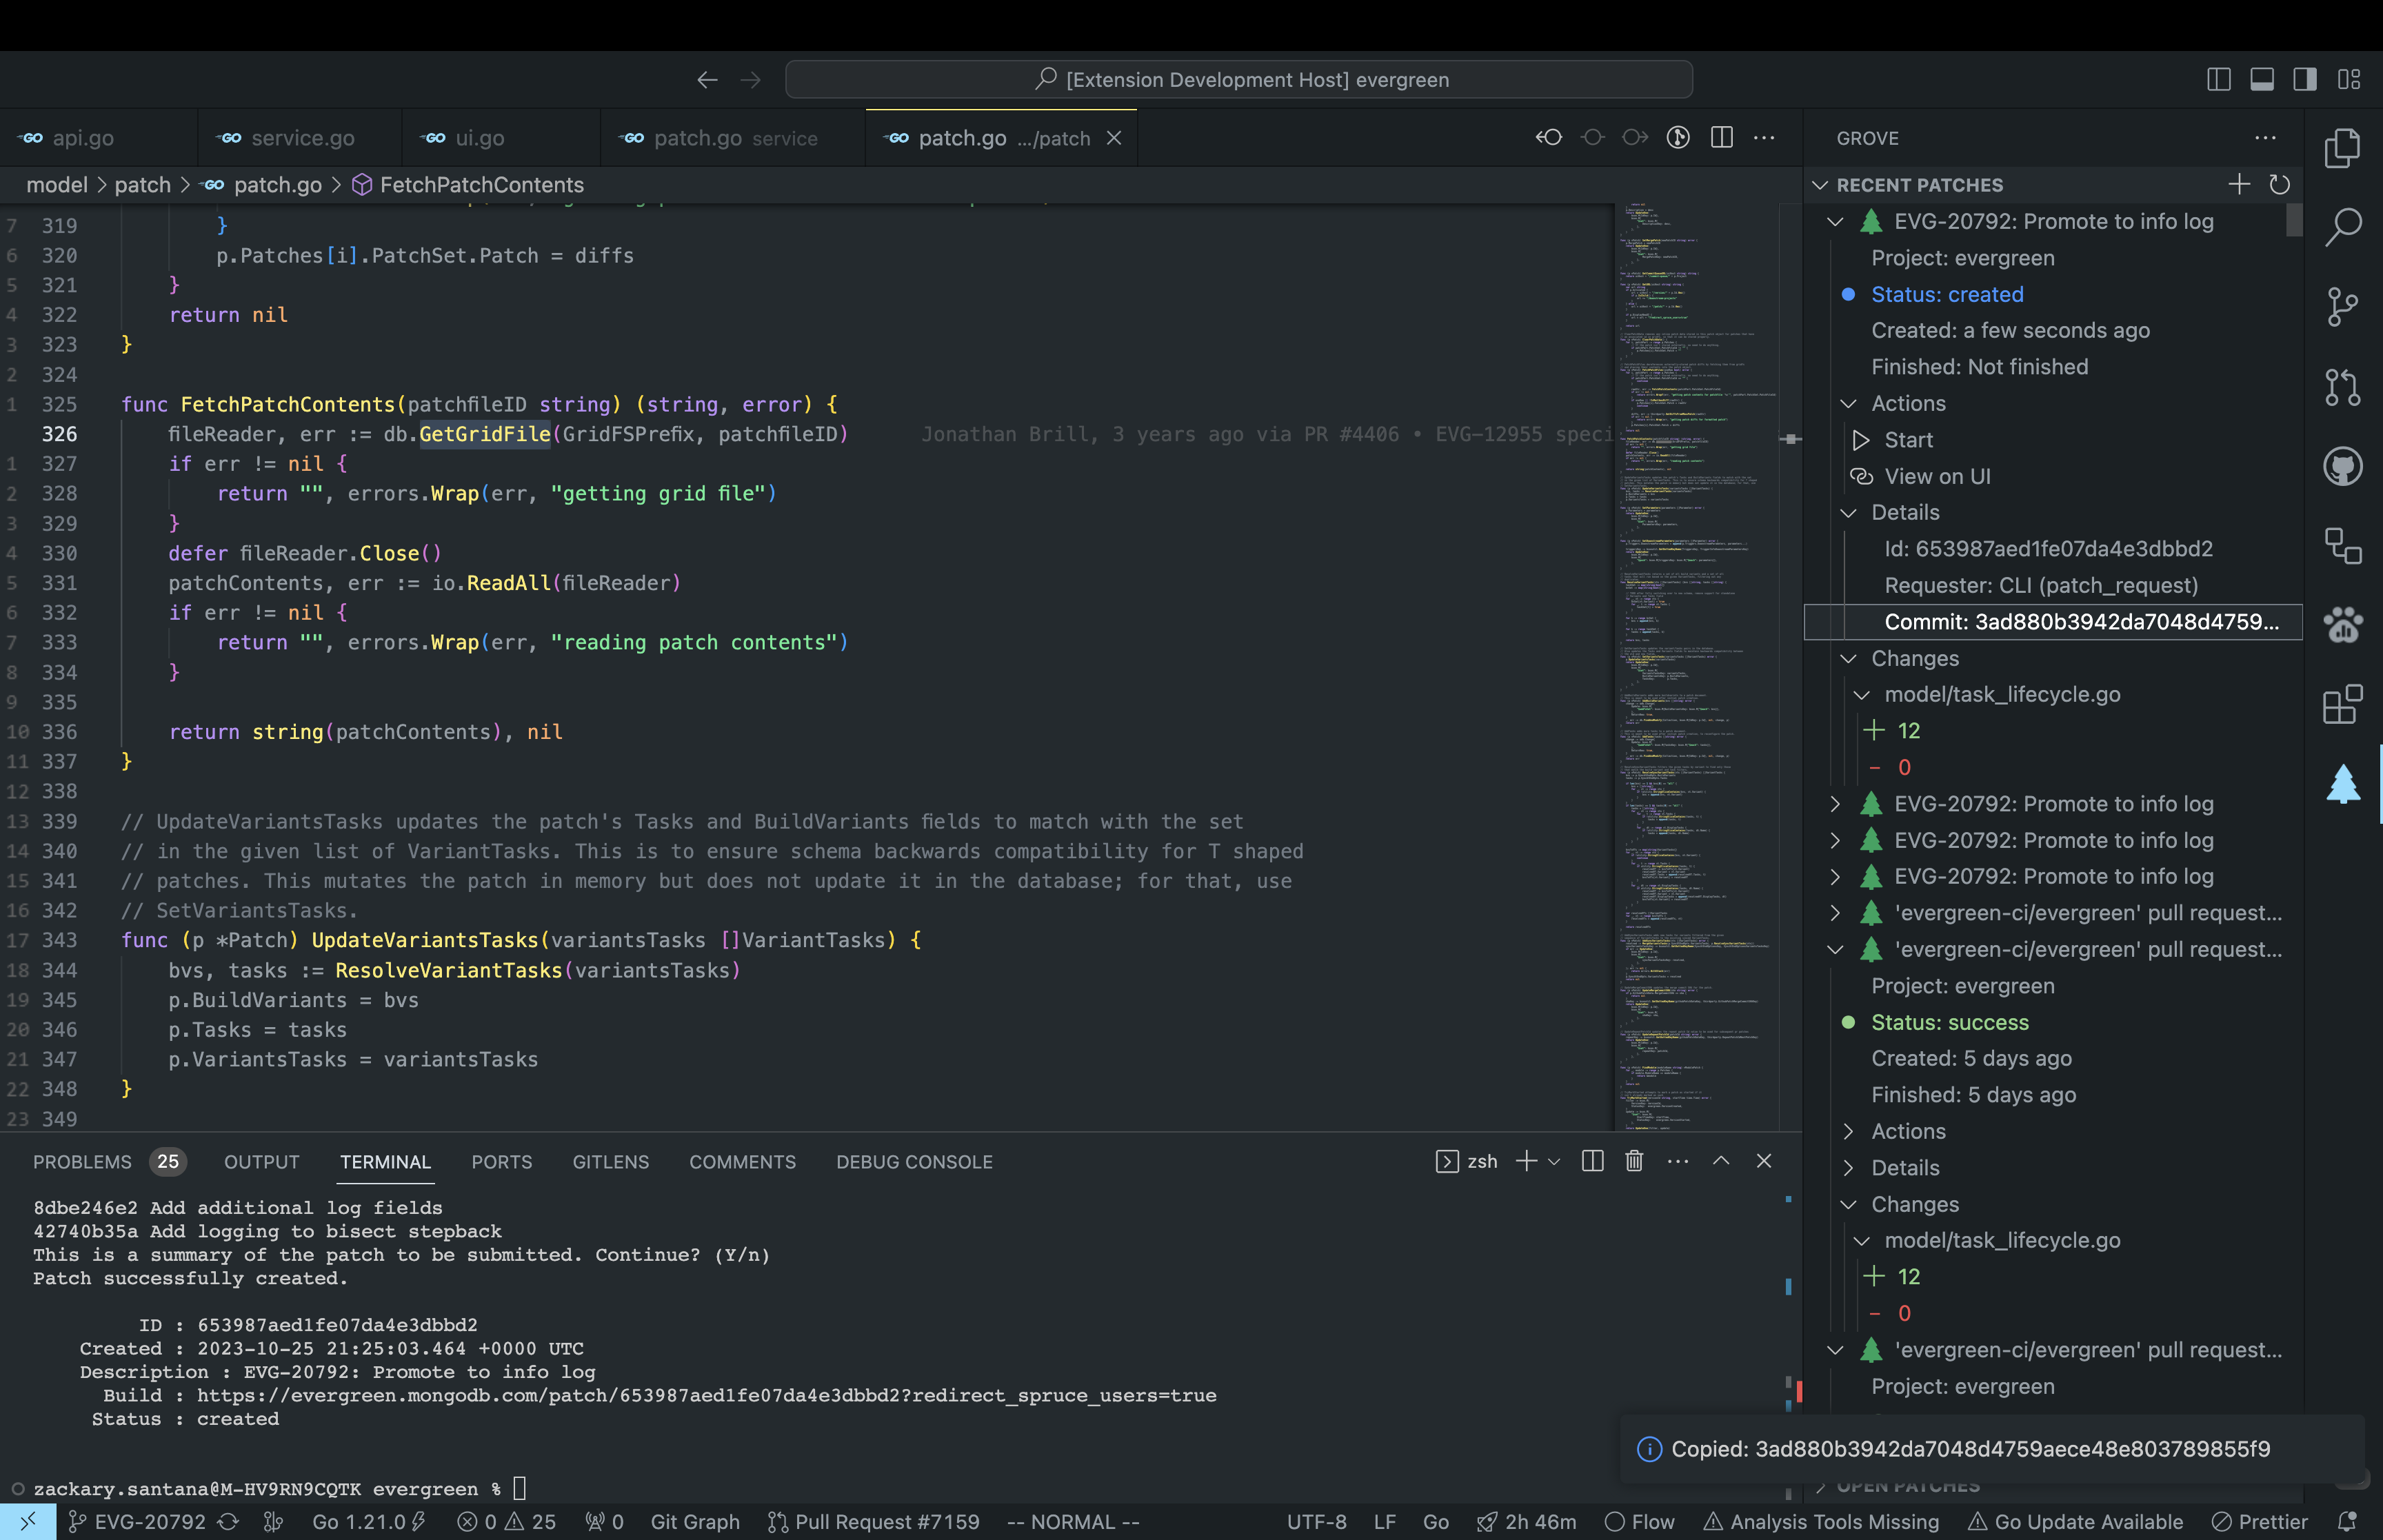Open the new terminal launch profile dropdown

(1554, 1162)
